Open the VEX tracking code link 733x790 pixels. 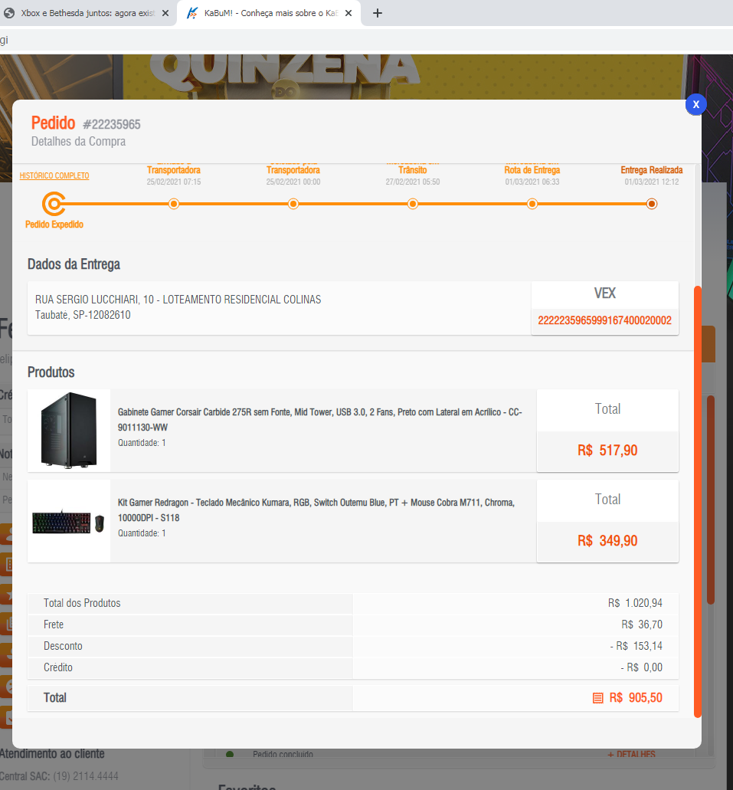(604, 320)
